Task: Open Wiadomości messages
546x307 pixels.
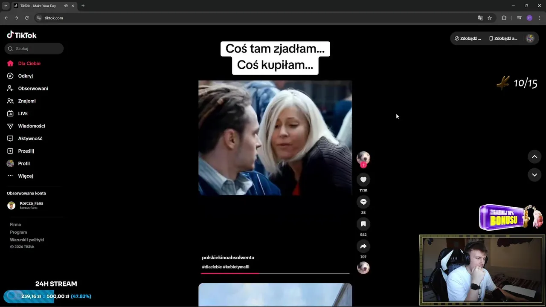Action: click(26, 126)
